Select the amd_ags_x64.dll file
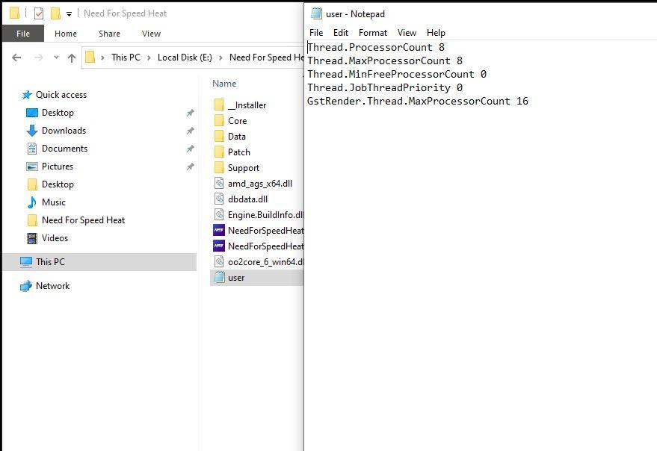The image size is (657, 451). [260, 184]
